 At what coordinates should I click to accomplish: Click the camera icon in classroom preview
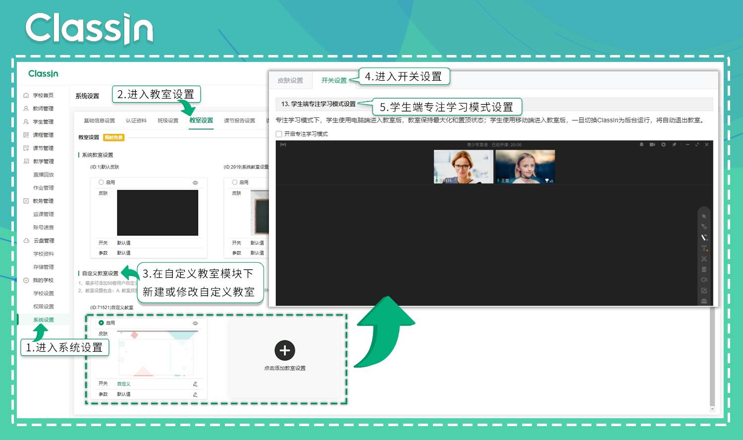[652, 145]
